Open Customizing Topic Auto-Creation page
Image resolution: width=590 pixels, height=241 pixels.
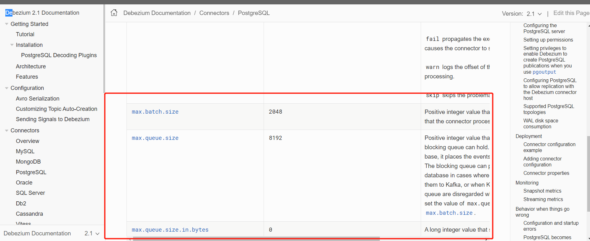point(57,109)
